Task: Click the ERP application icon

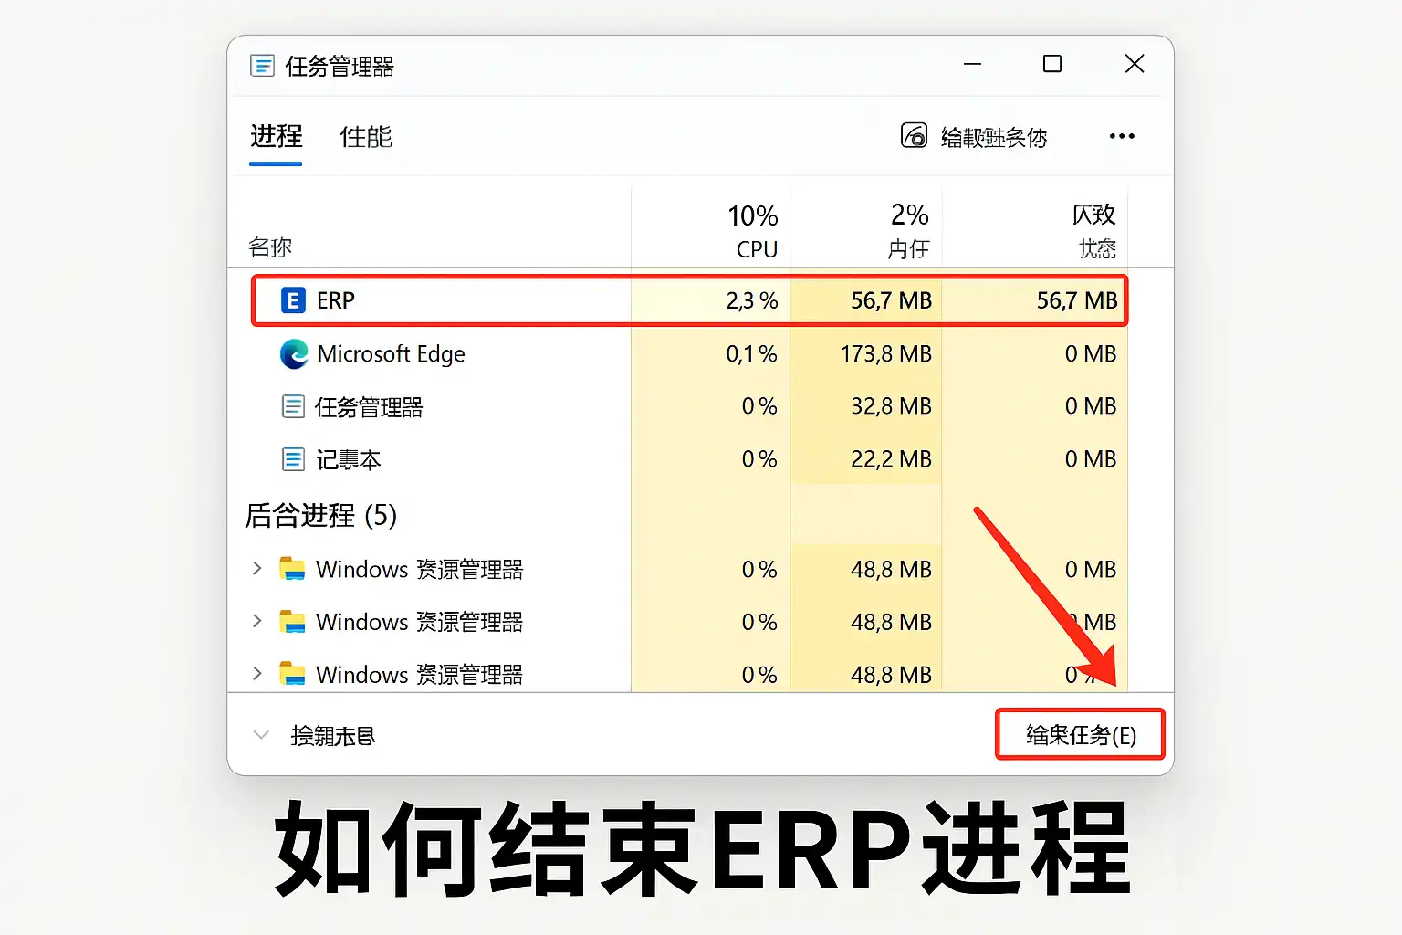Action: [293, 300]
